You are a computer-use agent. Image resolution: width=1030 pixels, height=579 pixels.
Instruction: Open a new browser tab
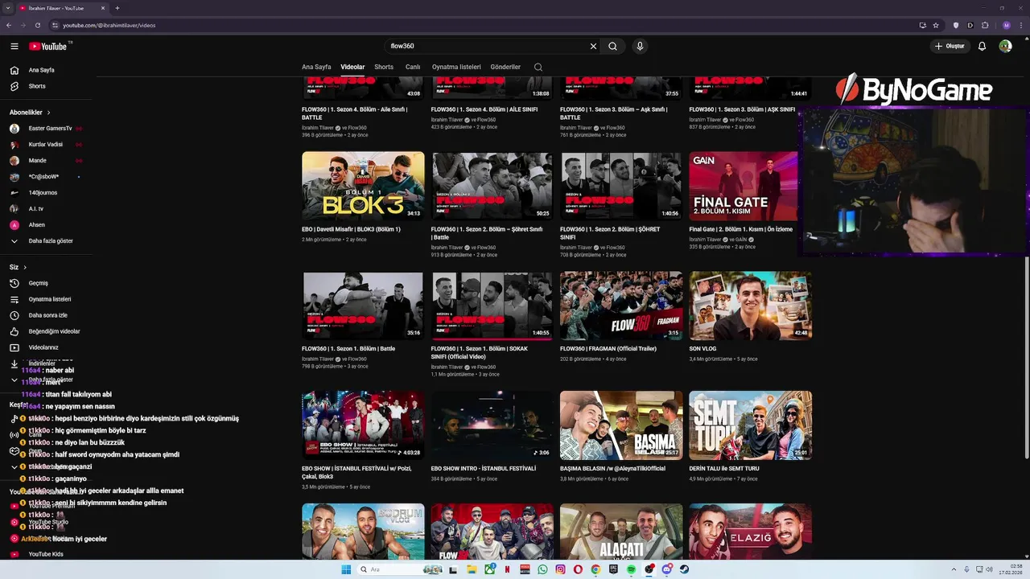(x=117, y=8)
